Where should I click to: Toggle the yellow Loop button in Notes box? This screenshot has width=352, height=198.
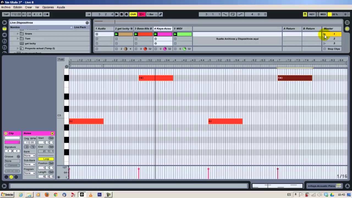tap(46, 159)
